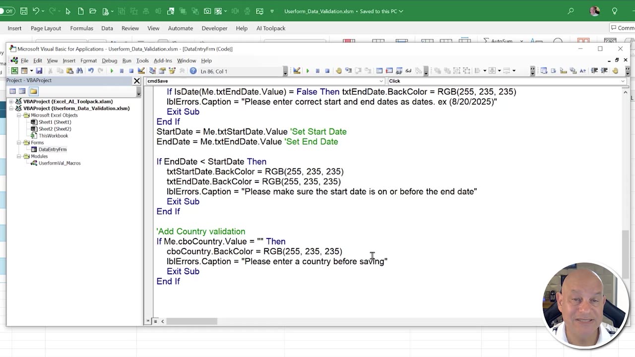Collapse the Microsoft Excel Objects folder
The image size is (635, 357).
pyautogui.click(x=19, y=115)
